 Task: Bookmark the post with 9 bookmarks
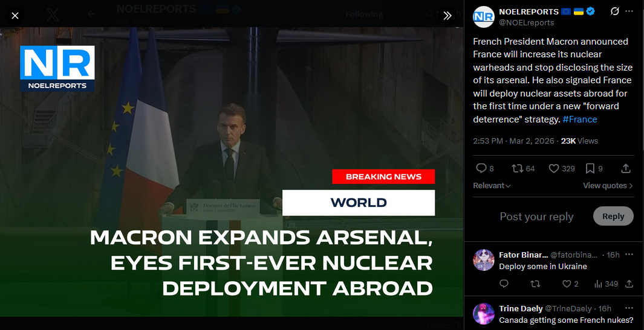tap(594, 168)
